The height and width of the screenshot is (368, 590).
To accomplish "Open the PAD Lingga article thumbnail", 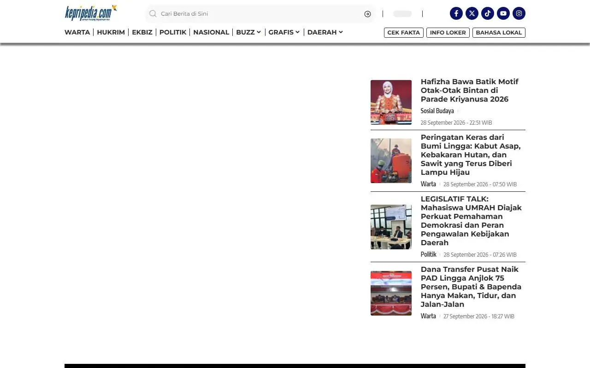I will click(391, 293).
